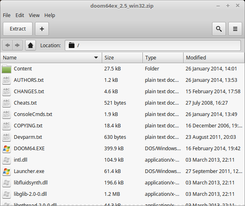Go back with the left arrow

(7, 45)
